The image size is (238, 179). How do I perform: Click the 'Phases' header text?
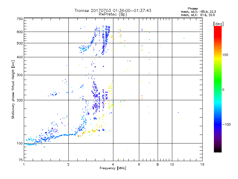tap(192, 9)
